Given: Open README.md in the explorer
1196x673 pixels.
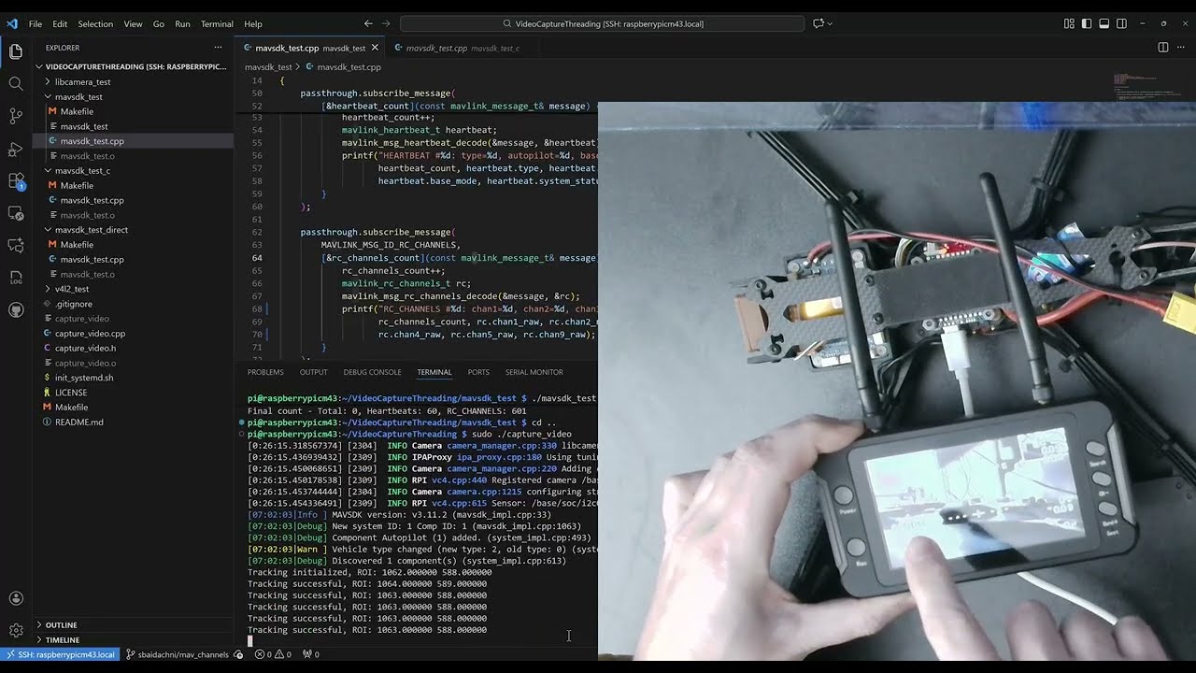Looking at the screenshot, I should click(79, 422).
